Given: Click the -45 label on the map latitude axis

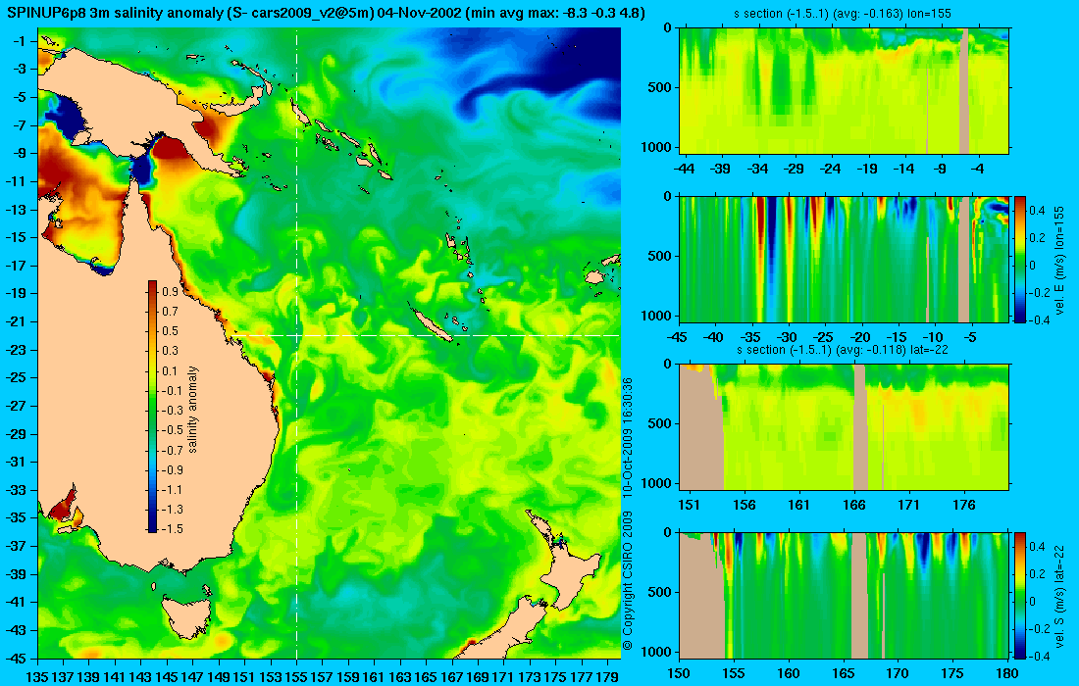Looking at the screenshot, I should coord(18,658).
